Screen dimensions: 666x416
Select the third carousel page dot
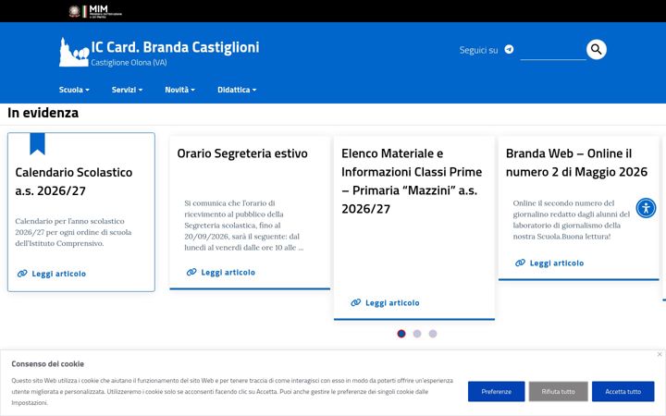coord(433,334)
